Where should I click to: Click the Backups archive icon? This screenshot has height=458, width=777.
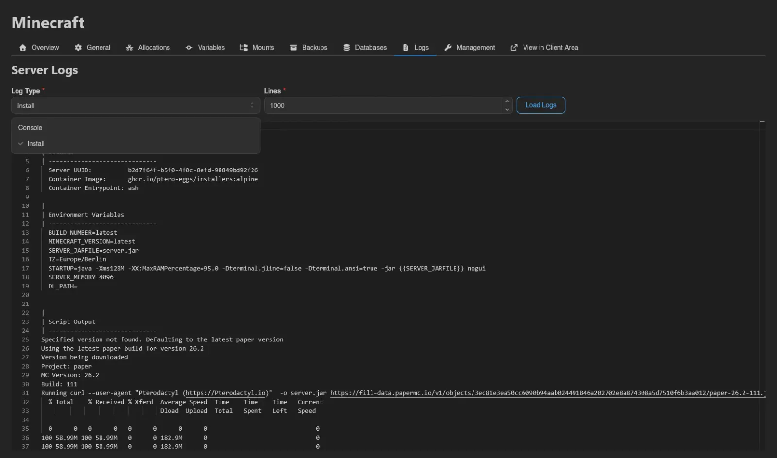pyautogui.click(x=293, y=48)
